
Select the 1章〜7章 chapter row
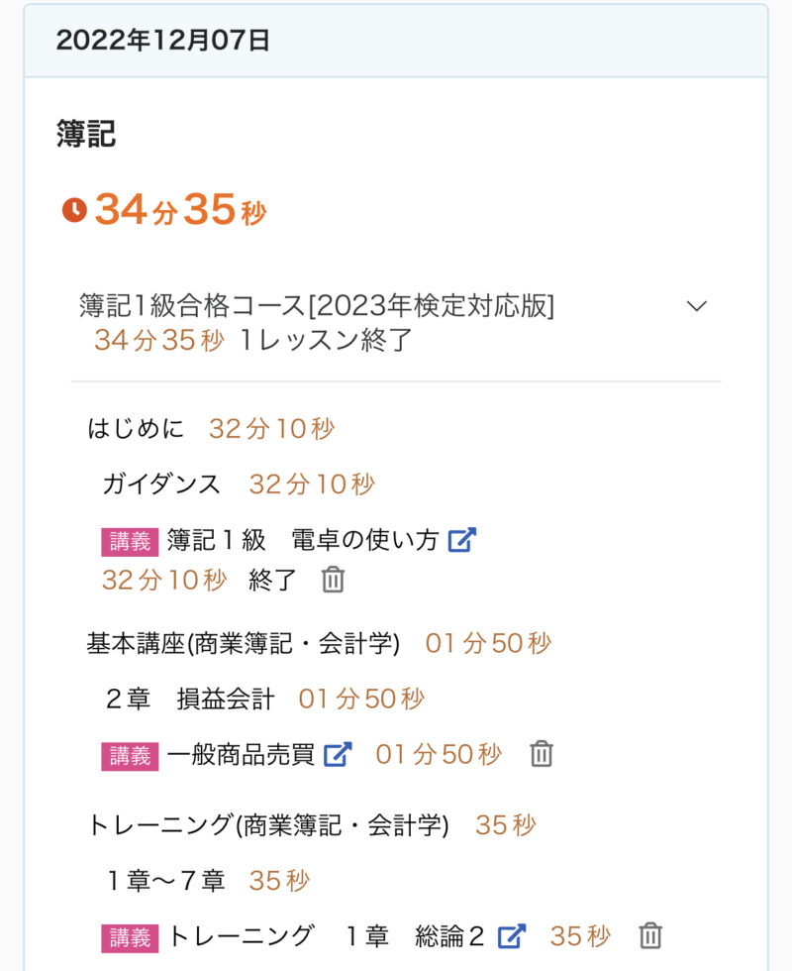(x=166, y=880)
